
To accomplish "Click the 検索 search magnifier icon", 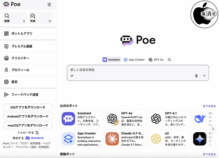I will pos(7,16).
